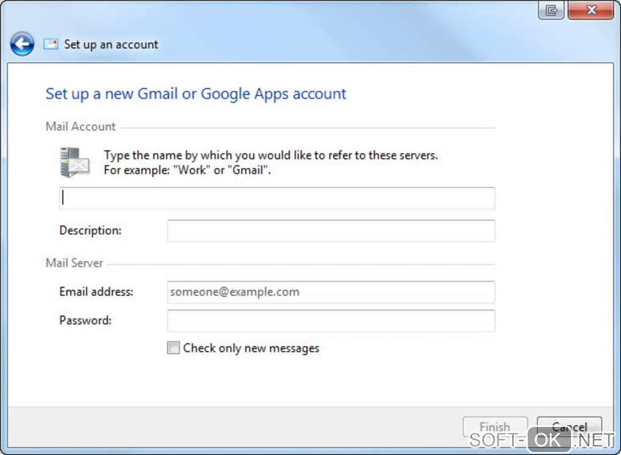621x455 pixels.
Task: Click the 'Check only new messages' label
Action: pos(251,348)
